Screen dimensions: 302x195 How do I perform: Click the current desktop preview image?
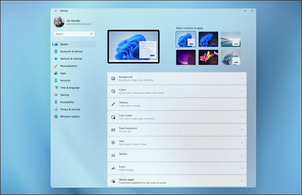point(134,46)
